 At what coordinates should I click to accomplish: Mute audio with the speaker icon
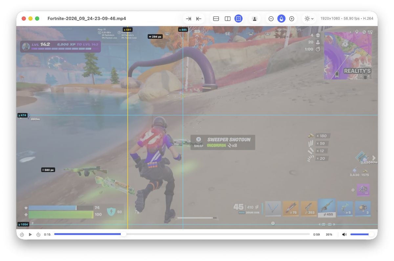pos(344,234)
